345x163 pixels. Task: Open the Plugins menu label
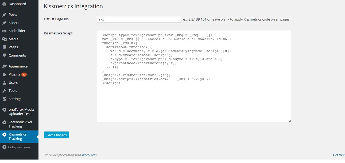click(x=14, y=74)
